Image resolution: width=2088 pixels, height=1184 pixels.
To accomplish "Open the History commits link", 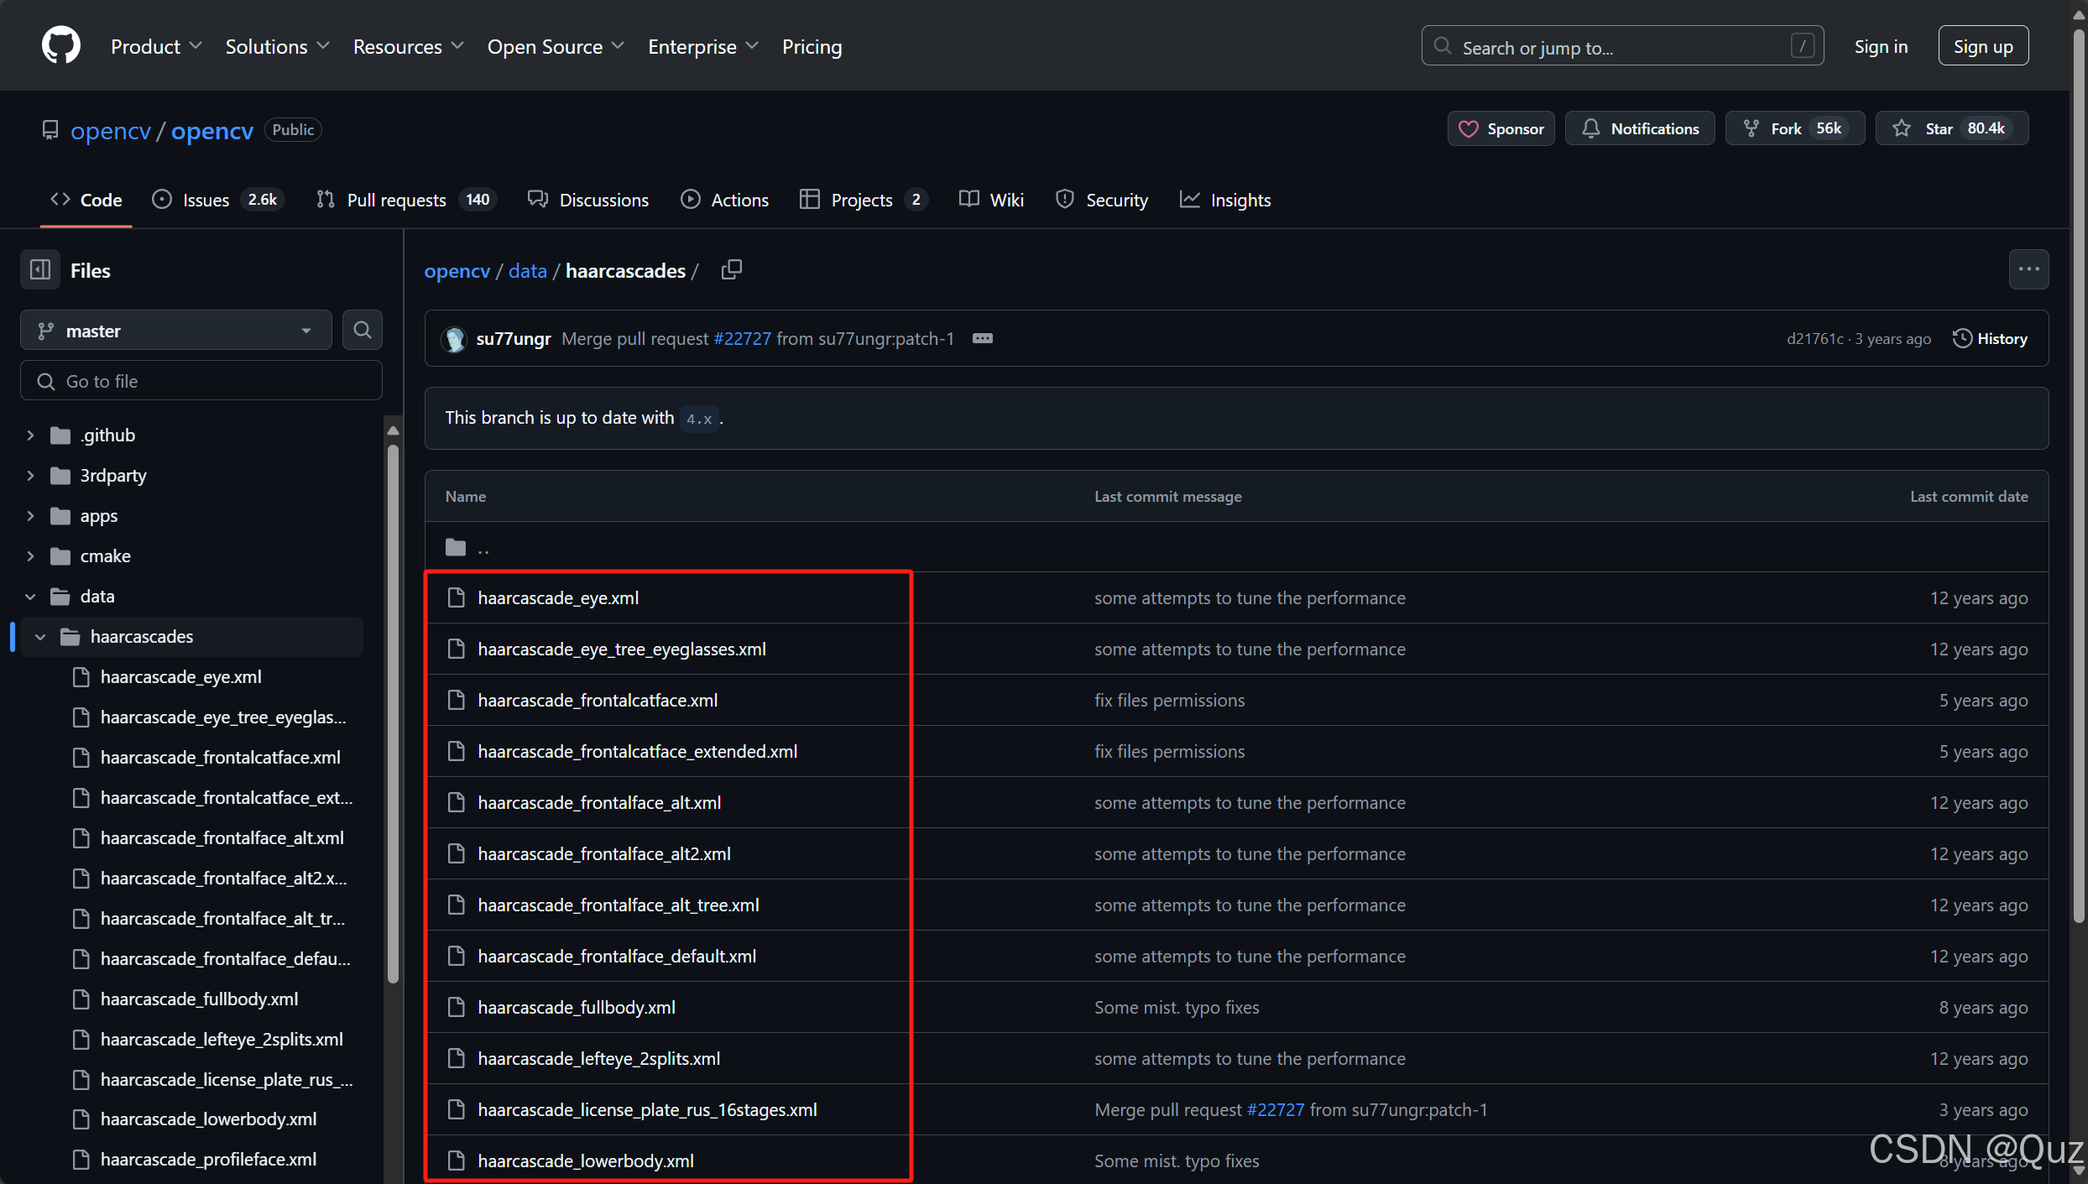I will (x=1990, y=338).
